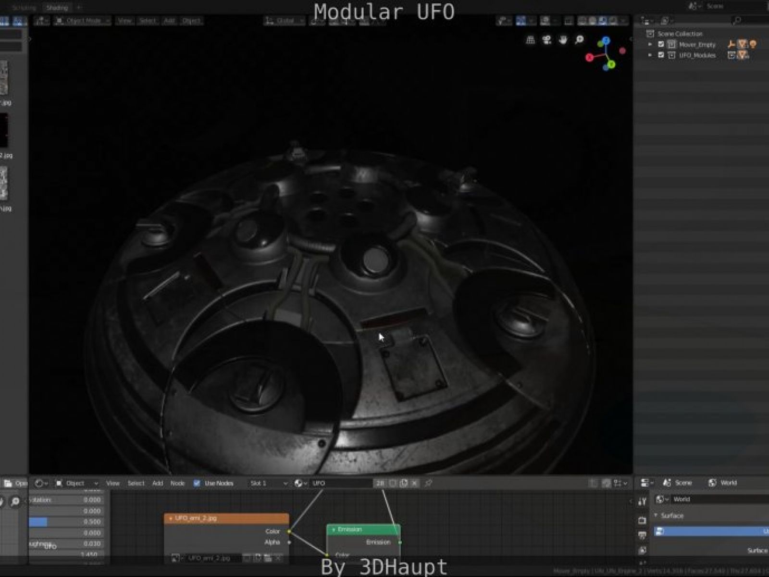769x577 pixels.
Task: Select the Mover_Empty item in the outliner
Action: (x=697, y=45)
